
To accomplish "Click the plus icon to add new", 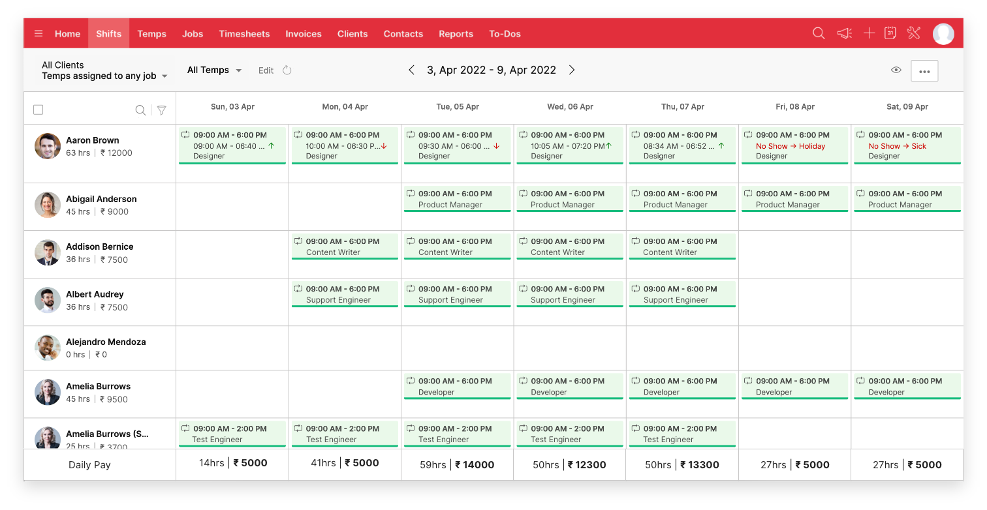I will [x=869, y=33].
